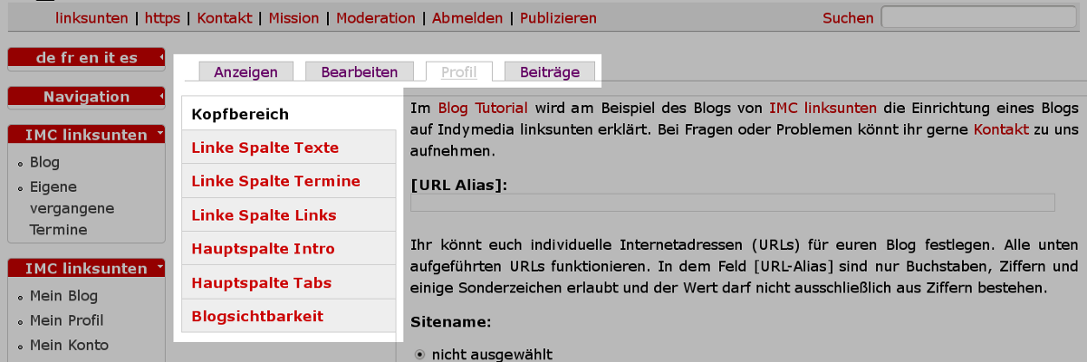This screenshot has height=362, width=1087.
Task: Open the Blogsichtbarkeit section
Action: point(257,316)
